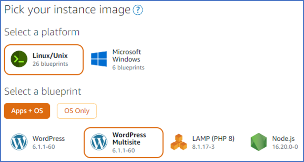Click the WordPress logo with version 6.1.1-60

coord(19,142)
